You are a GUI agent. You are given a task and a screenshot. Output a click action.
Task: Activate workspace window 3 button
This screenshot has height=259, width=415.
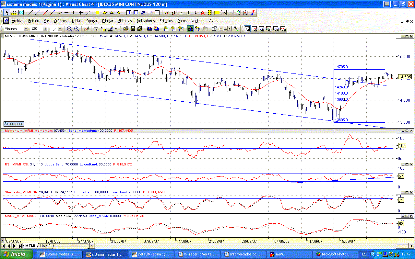pos(262,29)
